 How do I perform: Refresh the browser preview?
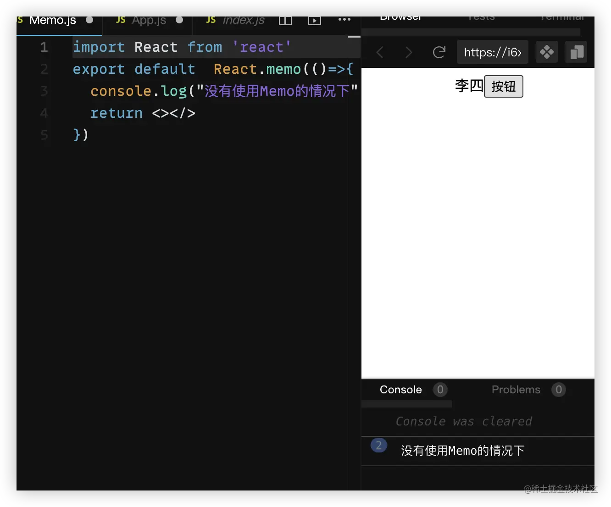coord(439,52)
